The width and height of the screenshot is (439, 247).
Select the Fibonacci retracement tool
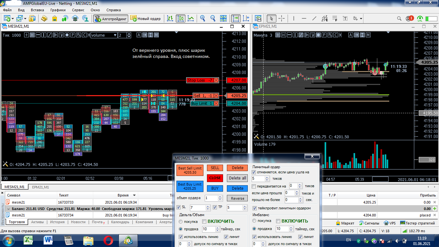point(335,18)
